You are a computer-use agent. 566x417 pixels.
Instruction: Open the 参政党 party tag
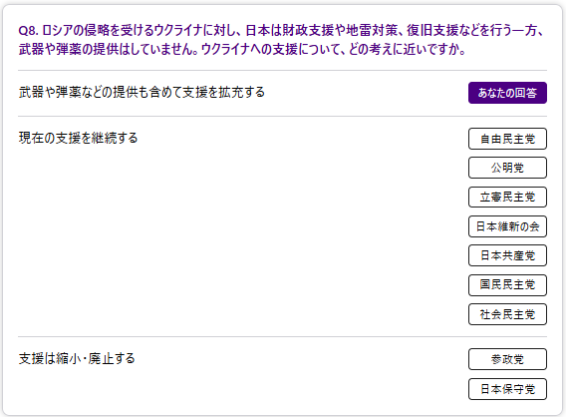click(x=507, y=359)
